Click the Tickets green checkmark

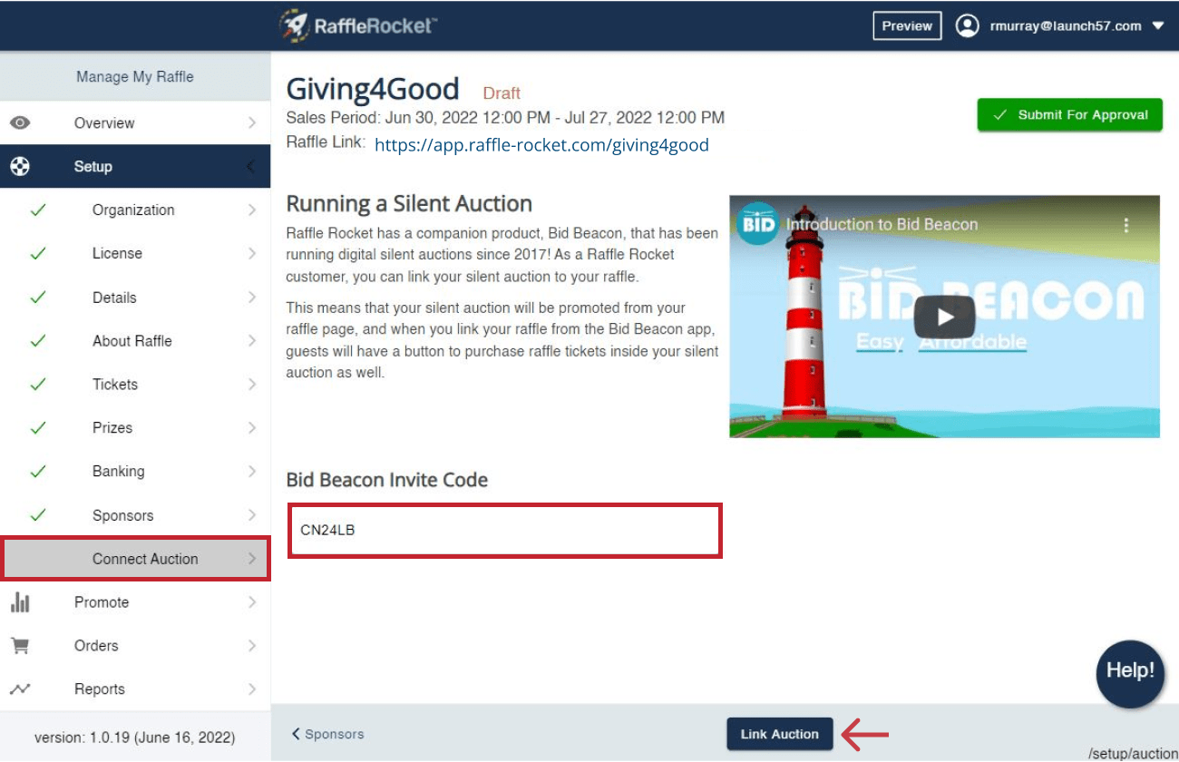tap(38, 385)
